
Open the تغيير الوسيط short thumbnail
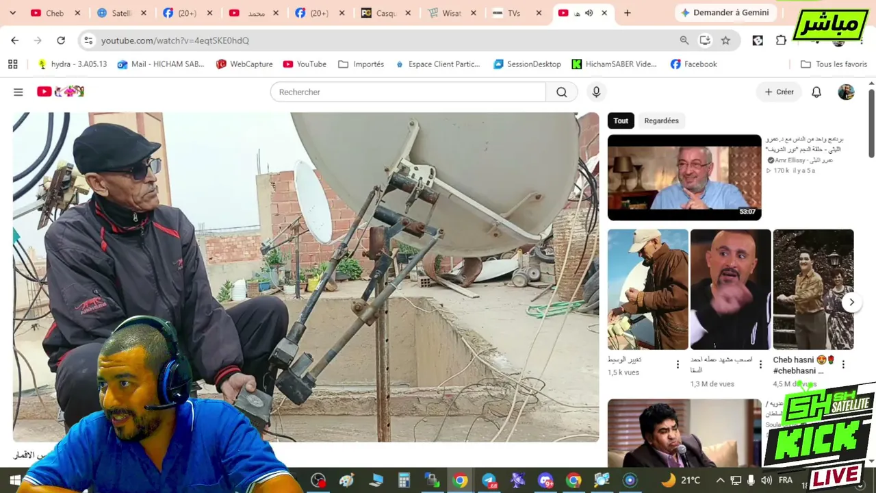coord(647,290)
